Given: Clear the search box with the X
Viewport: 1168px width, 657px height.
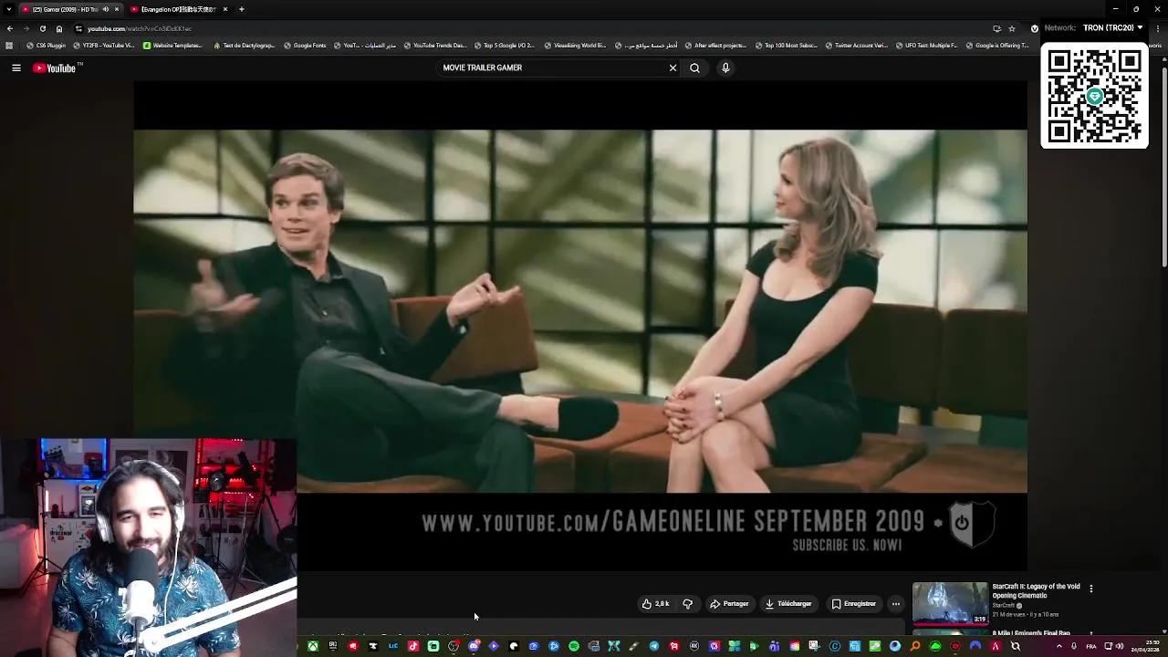Looking at the screenshot, I should point(673,68).
